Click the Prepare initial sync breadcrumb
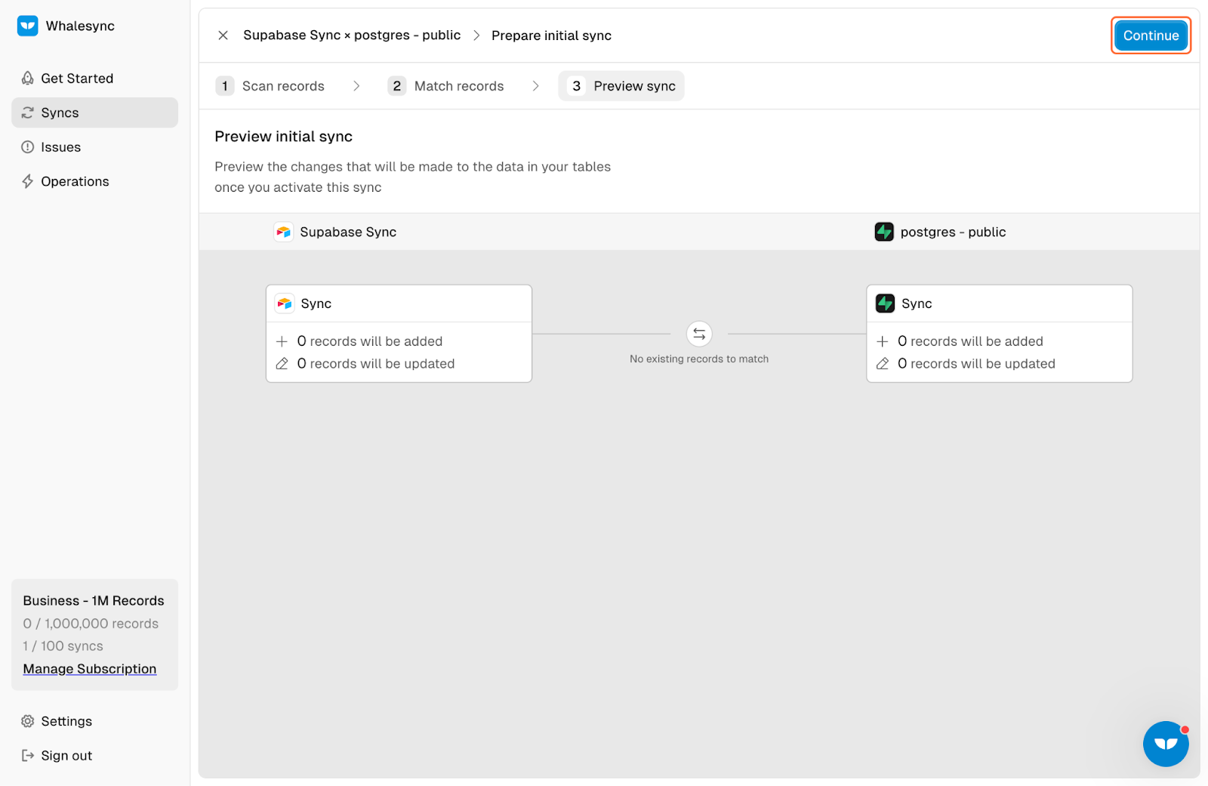The image size is (1208, 786). pos(551,35)
